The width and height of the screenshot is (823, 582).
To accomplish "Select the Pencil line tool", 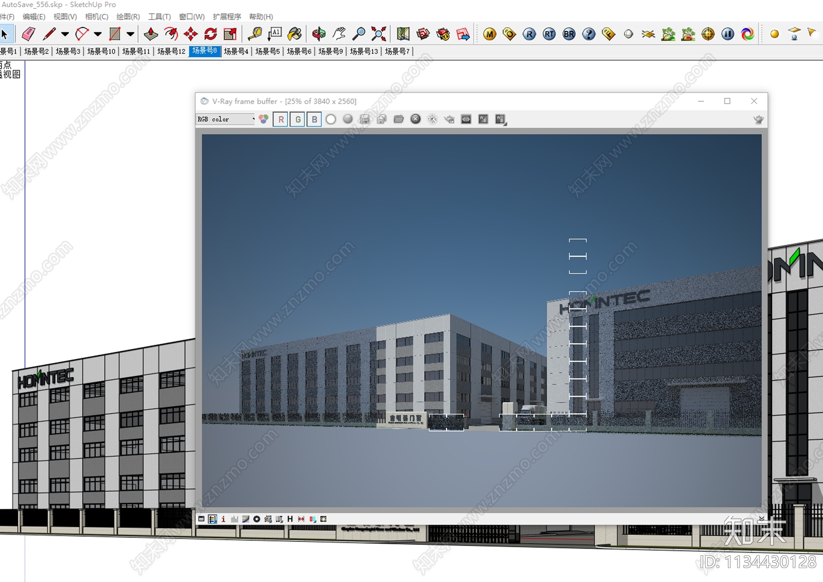I will point(49,34).
